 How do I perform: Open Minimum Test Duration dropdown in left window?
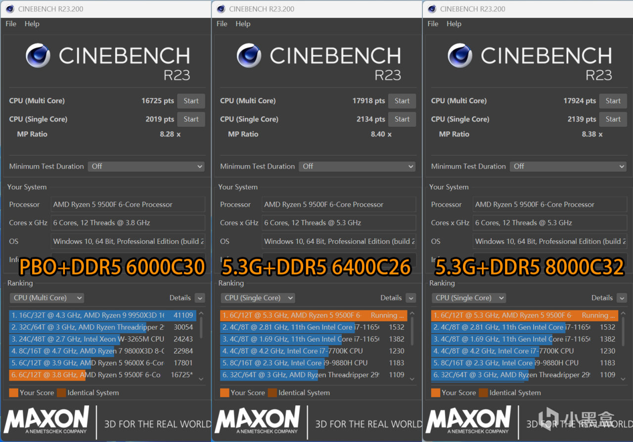click(146, 167)
